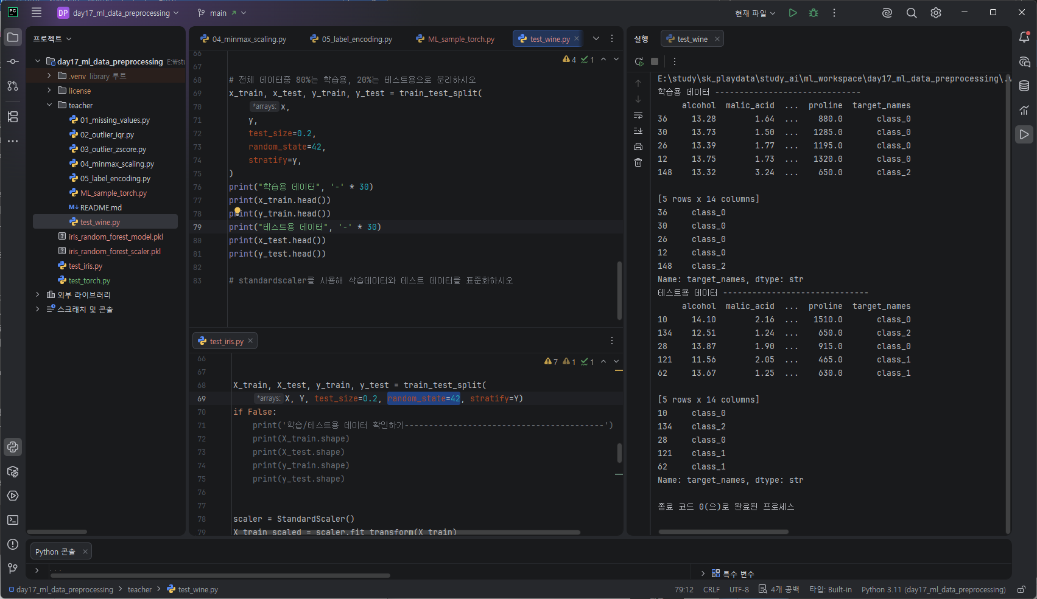This screenshot has height=599, width=1037.
Task: Open the Git tool window
Action: click(x=13, y=569)
